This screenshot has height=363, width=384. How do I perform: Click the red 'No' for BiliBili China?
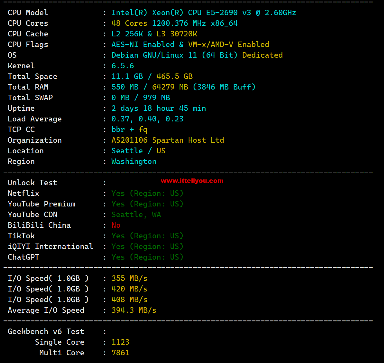116,225
